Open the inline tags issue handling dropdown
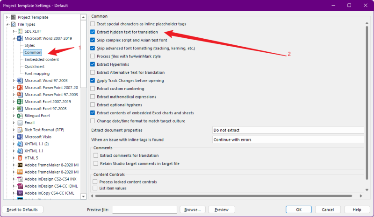Viewport: 374px width, 217px height. pyautogui.click(x=288, y=140)
